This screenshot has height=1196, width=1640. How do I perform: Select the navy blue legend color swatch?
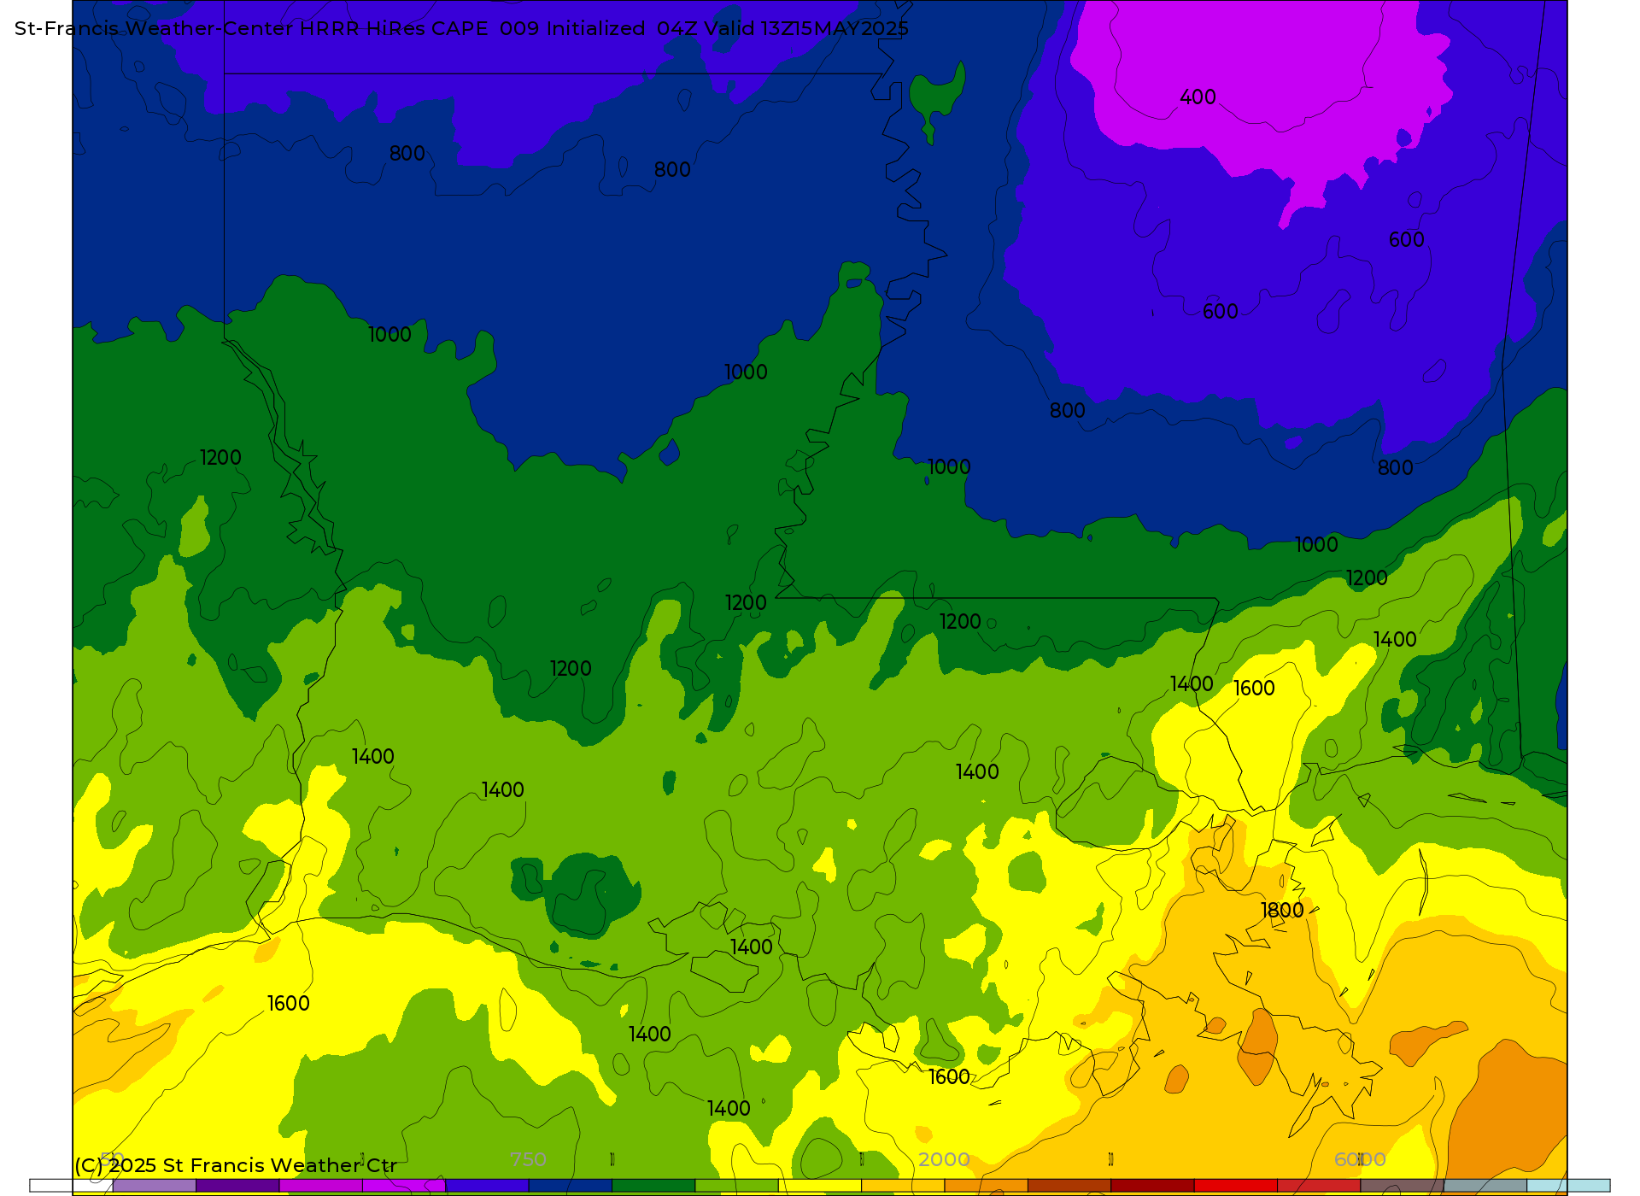point(570,1186)
